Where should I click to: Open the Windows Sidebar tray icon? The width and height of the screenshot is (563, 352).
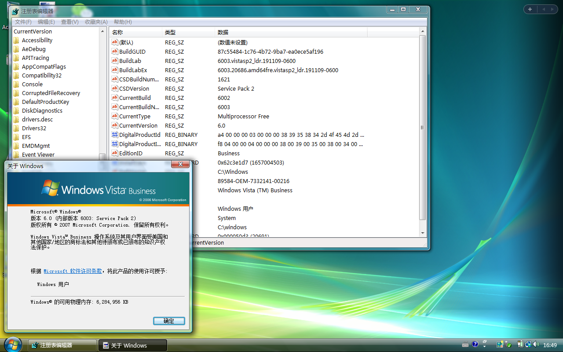click(x=500, y=345)
